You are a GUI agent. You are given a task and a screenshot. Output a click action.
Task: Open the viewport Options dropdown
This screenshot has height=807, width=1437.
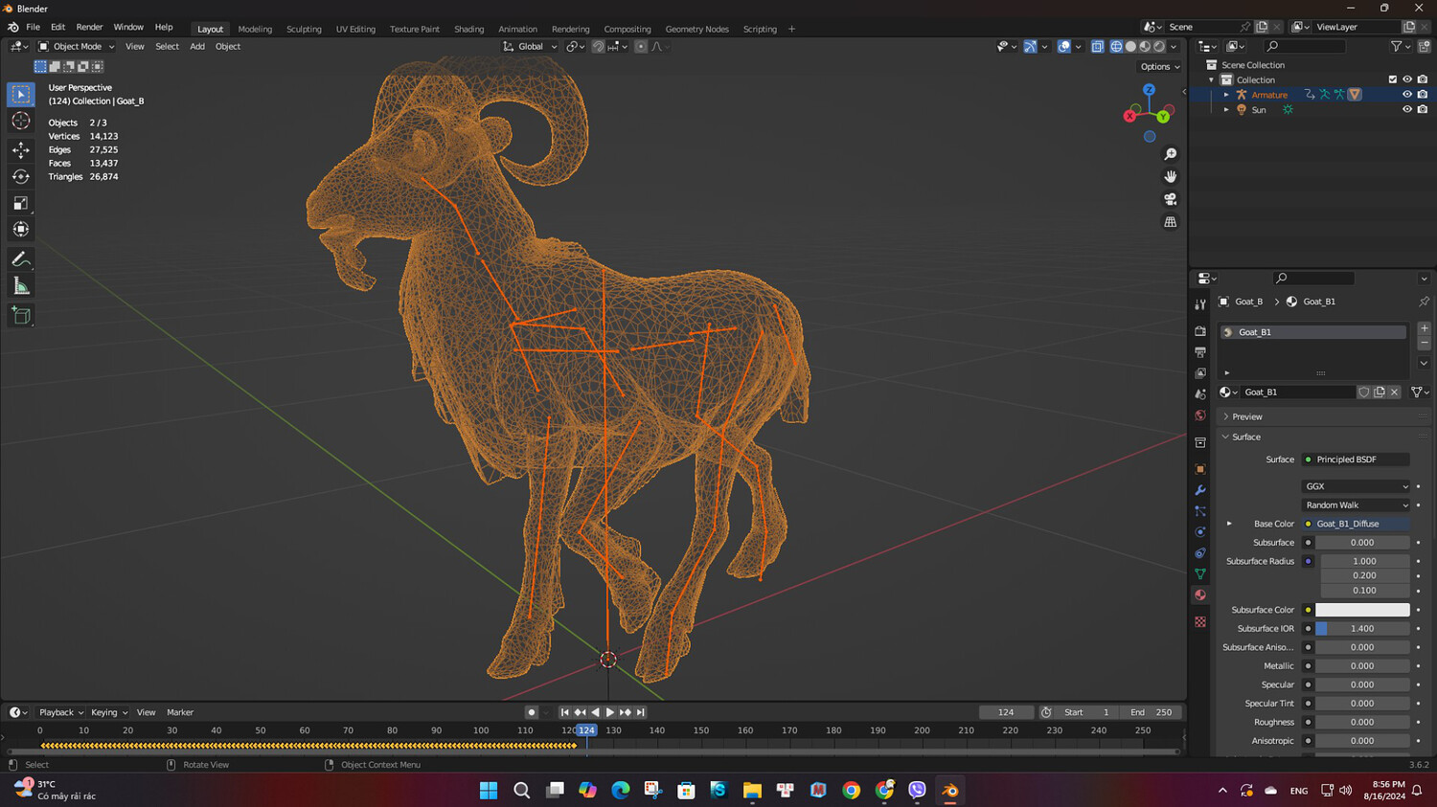coord(1159,67)
